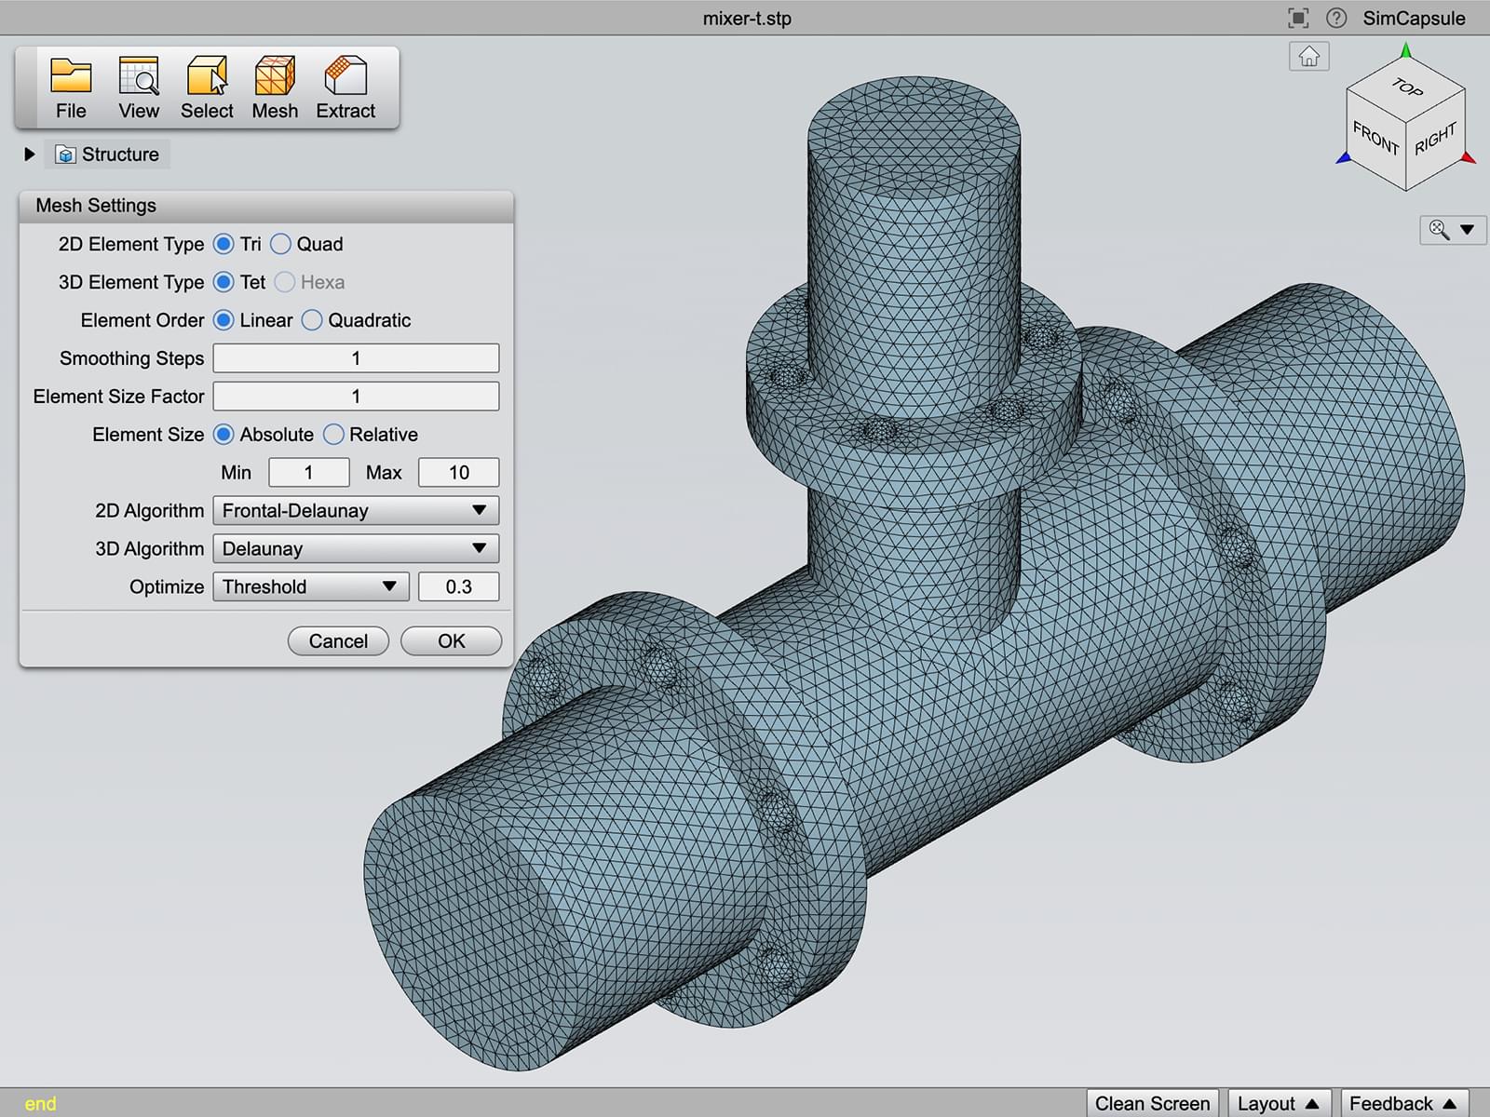Select Linear element order
The image size is (1490, 1117).
point(223,320)
